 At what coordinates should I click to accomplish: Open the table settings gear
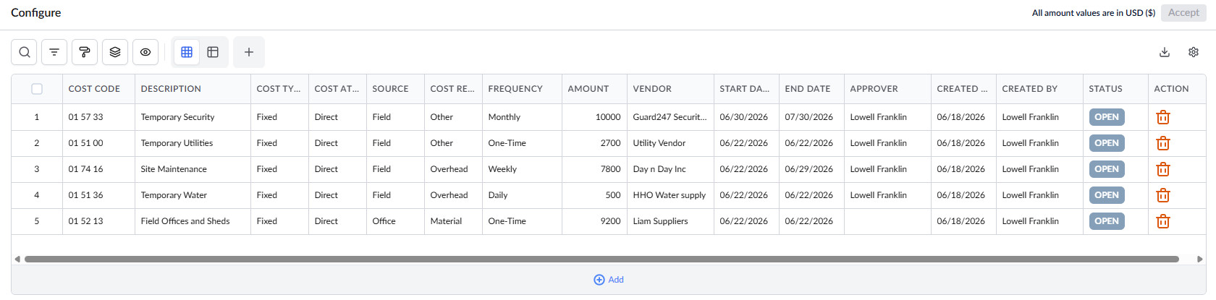(1194, 52)
